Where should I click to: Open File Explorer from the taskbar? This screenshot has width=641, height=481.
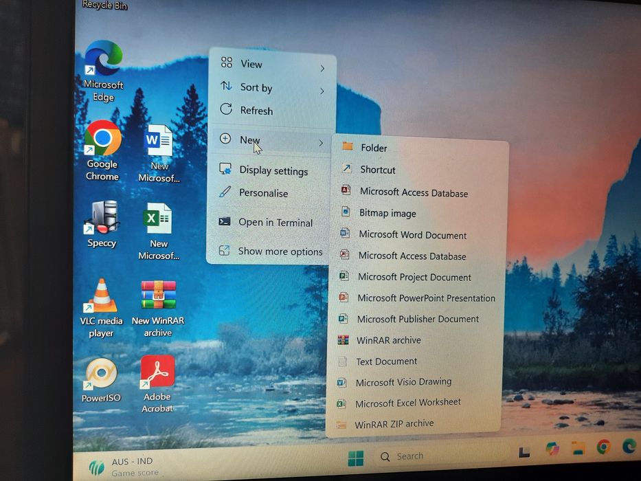pyautogui.click(x=578, y=448)
